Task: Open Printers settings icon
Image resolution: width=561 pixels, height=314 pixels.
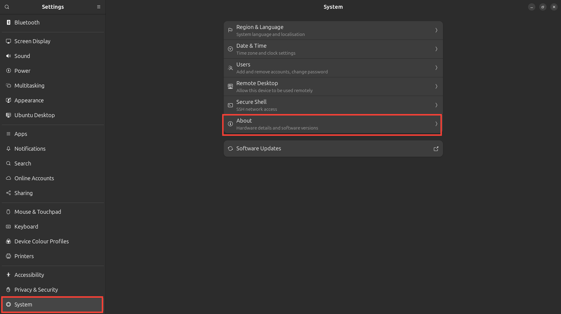Action: 8,256
